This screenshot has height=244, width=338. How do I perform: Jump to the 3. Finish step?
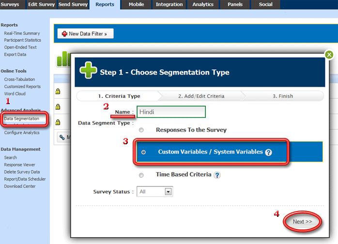(282, 96)
